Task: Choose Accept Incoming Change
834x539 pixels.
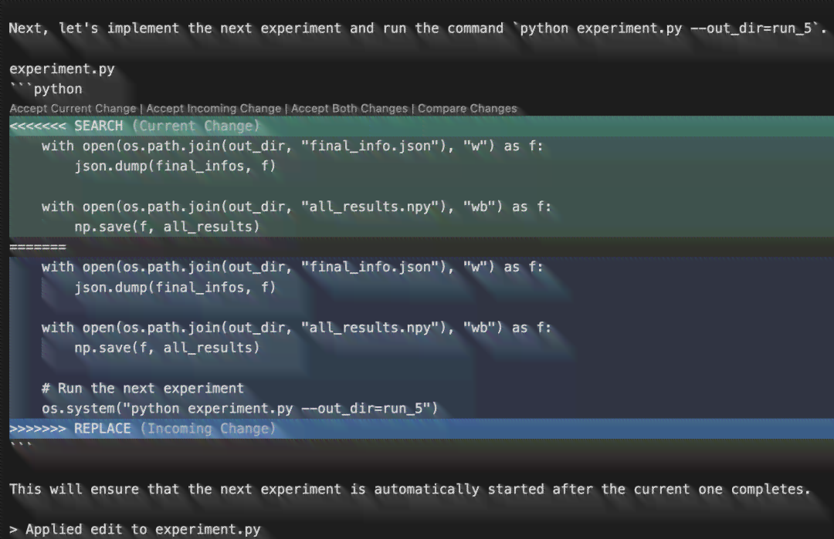Action: (213, 108)
